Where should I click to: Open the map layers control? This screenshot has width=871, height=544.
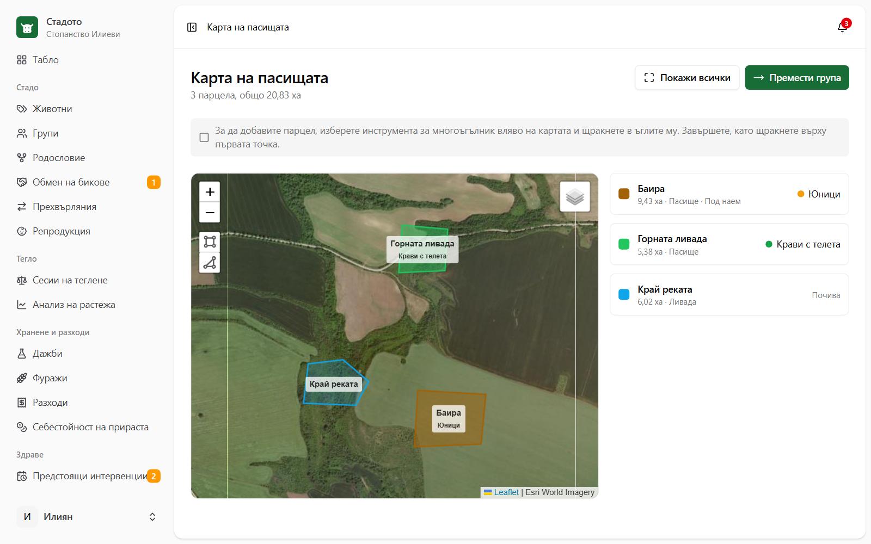tap(575, 196)
